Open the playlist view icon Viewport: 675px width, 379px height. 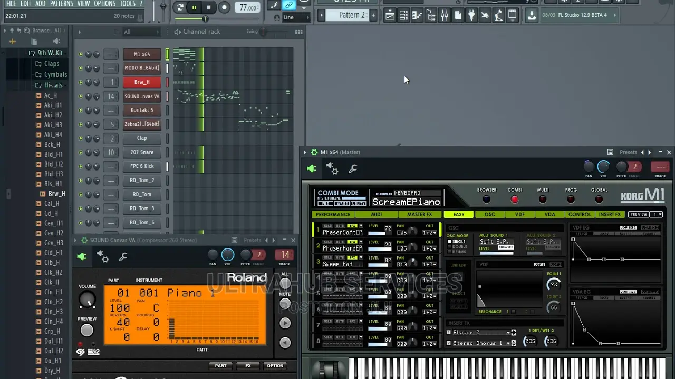coord(390,15)
